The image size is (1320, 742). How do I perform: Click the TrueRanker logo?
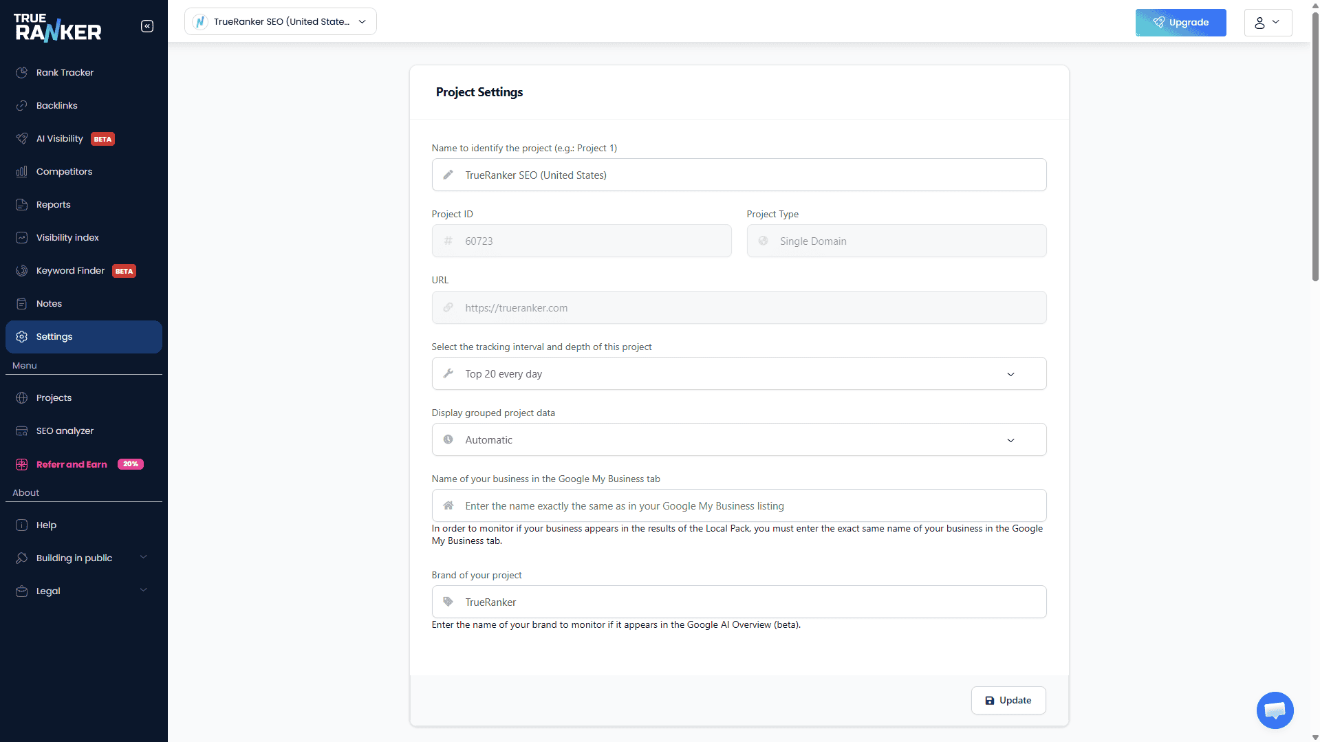(x=58, y=28)
